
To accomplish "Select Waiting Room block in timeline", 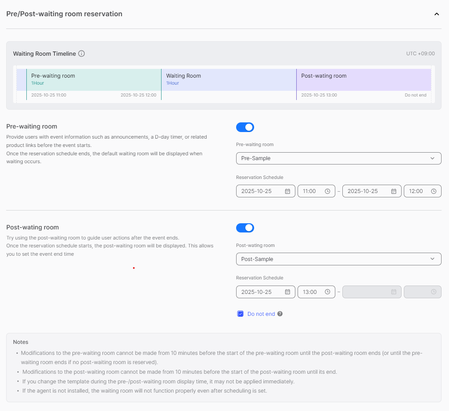I will click(x=228, y=79).
